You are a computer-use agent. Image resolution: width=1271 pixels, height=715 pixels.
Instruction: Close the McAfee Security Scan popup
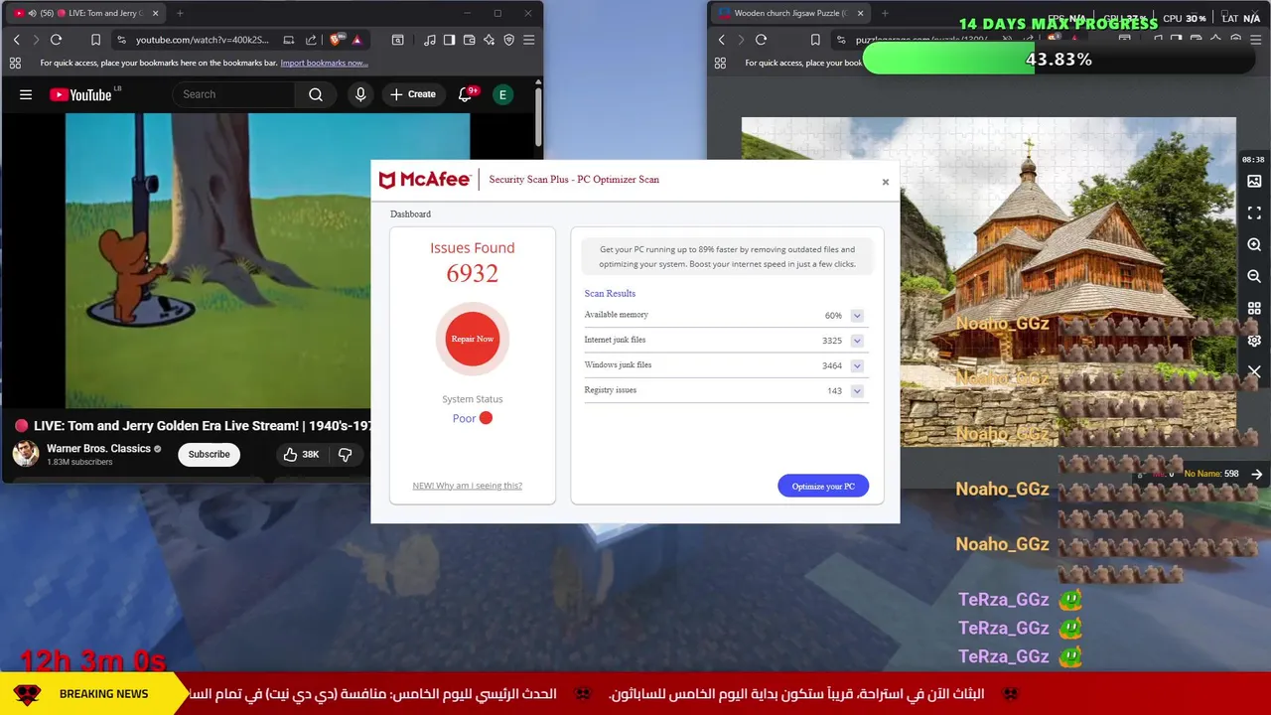coord(886,182)
